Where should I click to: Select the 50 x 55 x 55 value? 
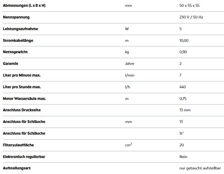pos(189,6)
